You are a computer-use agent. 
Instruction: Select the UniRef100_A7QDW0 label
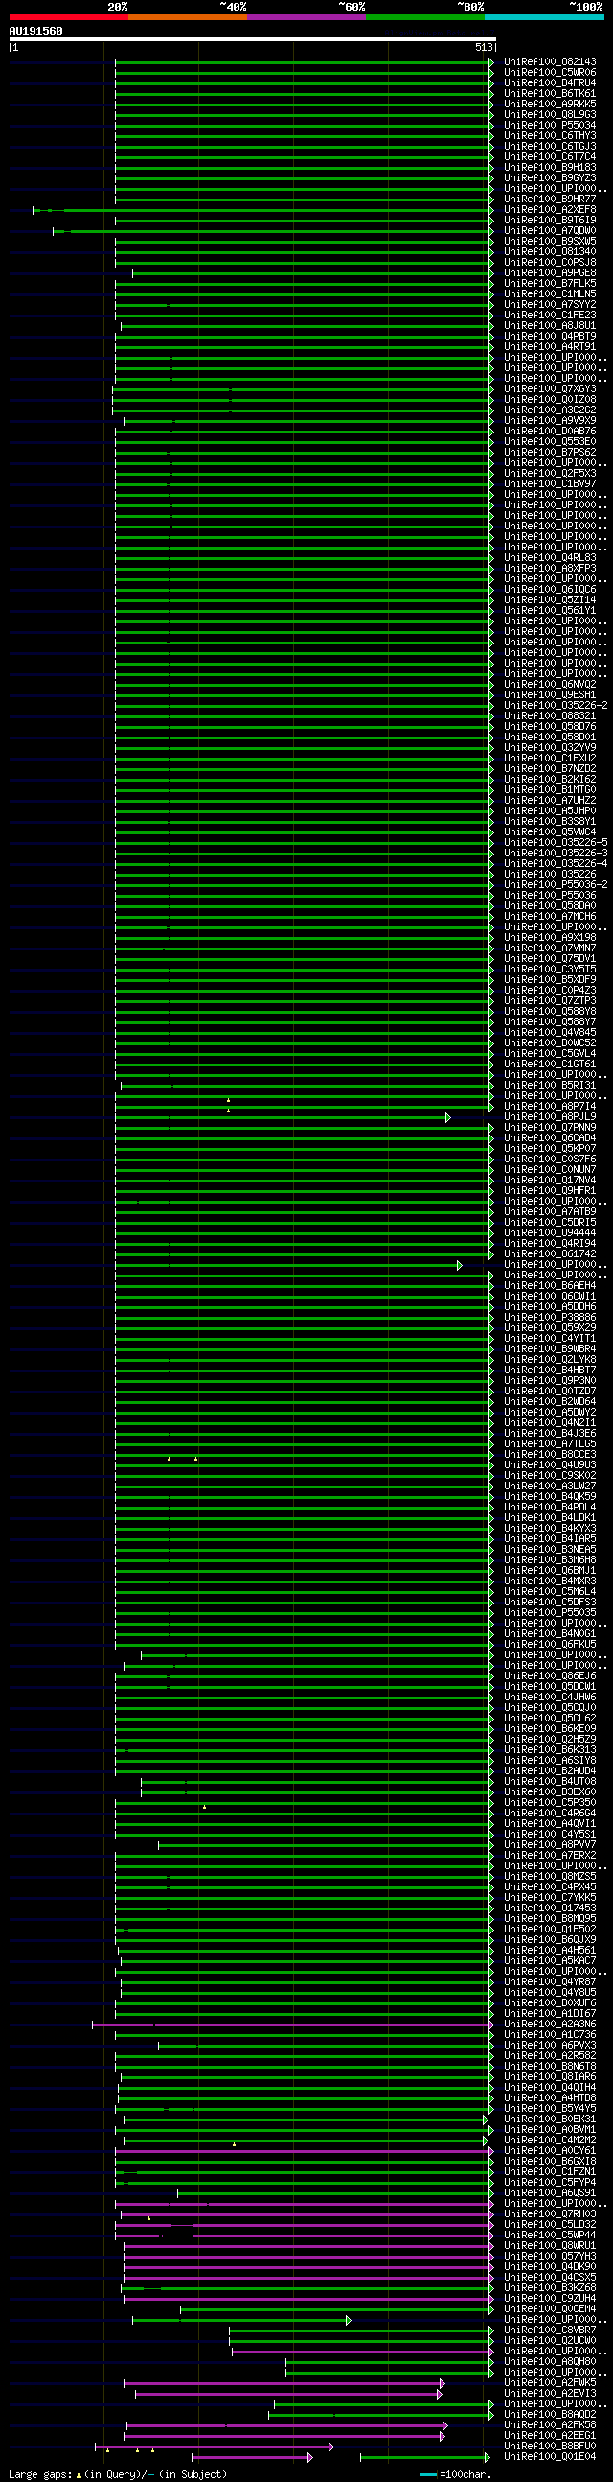pos(550,231)
